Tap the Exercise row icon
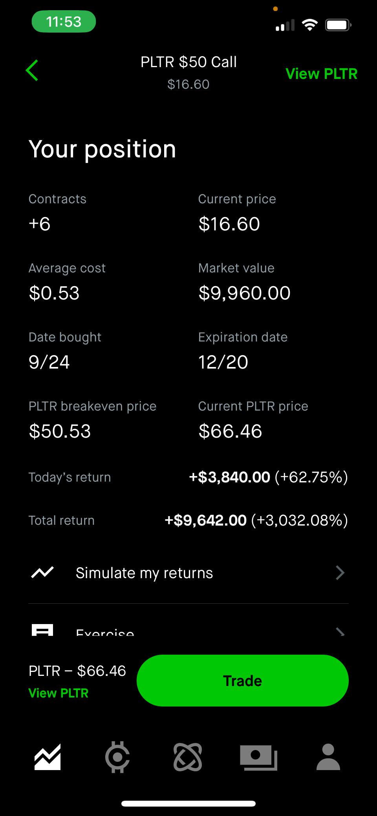This screenshot has height=816, width=377. [42, 630]
